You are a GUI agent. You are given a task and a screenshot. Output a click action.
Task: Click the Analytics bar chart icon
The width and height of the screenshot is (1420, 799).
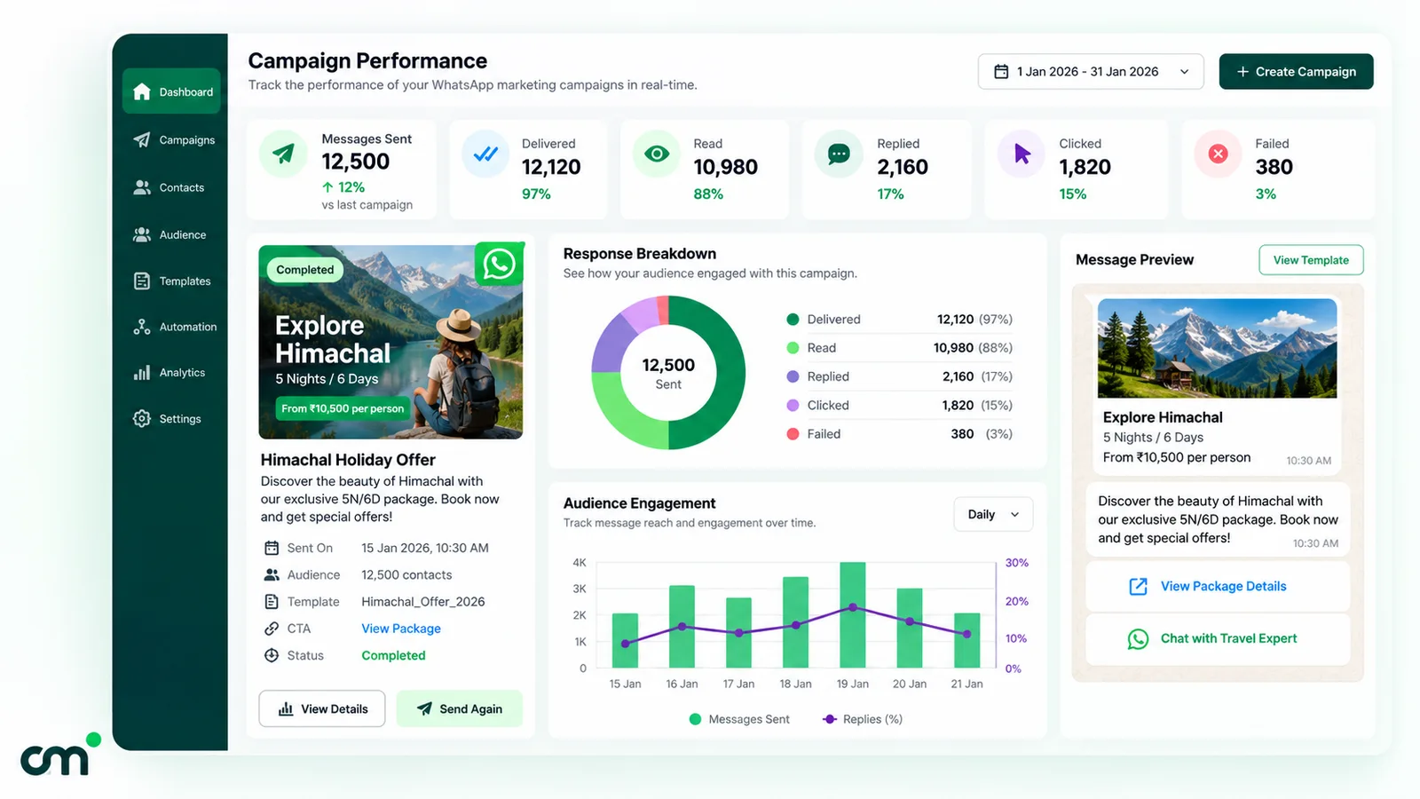pos(142,373)
